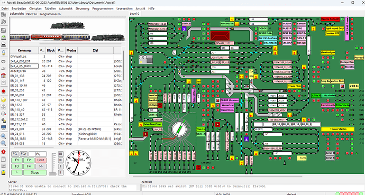
Task: Click 'Touren Starten' yellow button
Action: (337, 129)
